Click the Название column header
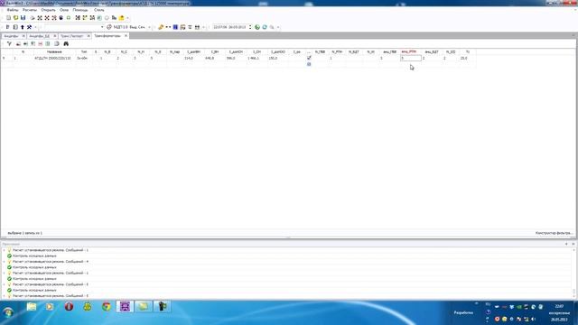This screenshot has height=325, width=578. click(54, 52)
